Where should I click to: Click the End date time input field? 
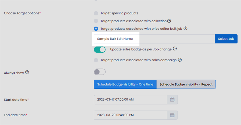coord(130,115)
